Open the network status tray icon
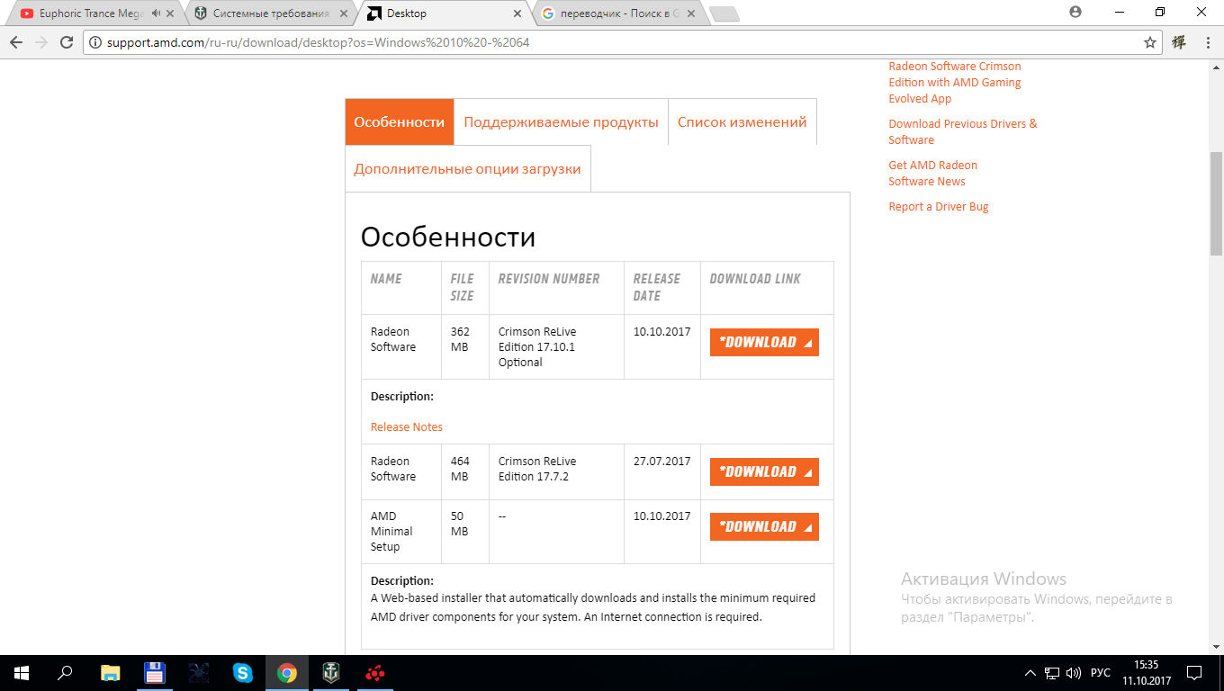 1052,672
